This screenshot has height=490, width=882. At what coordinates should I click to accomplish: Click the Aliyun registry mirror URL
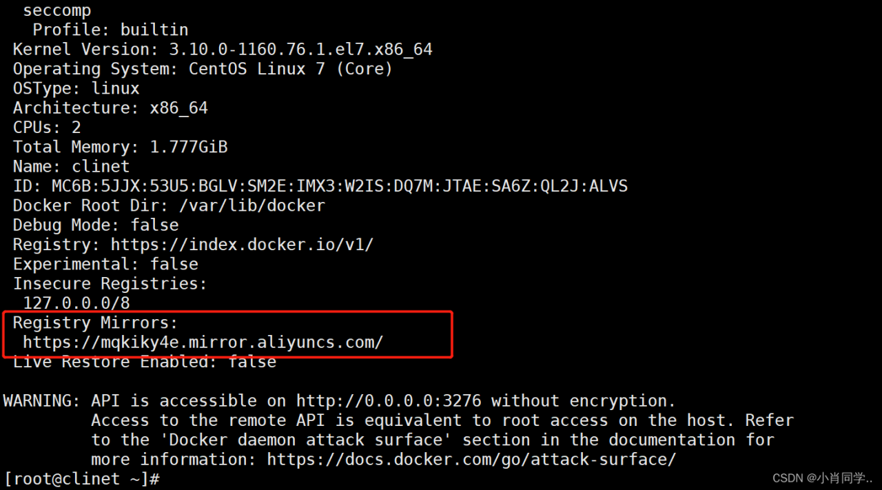(203, 342)
